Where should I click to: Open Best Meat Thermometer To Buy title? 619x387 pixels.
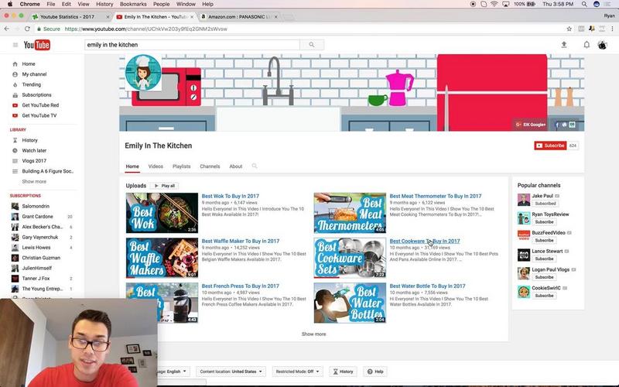(x=436, y=197)
